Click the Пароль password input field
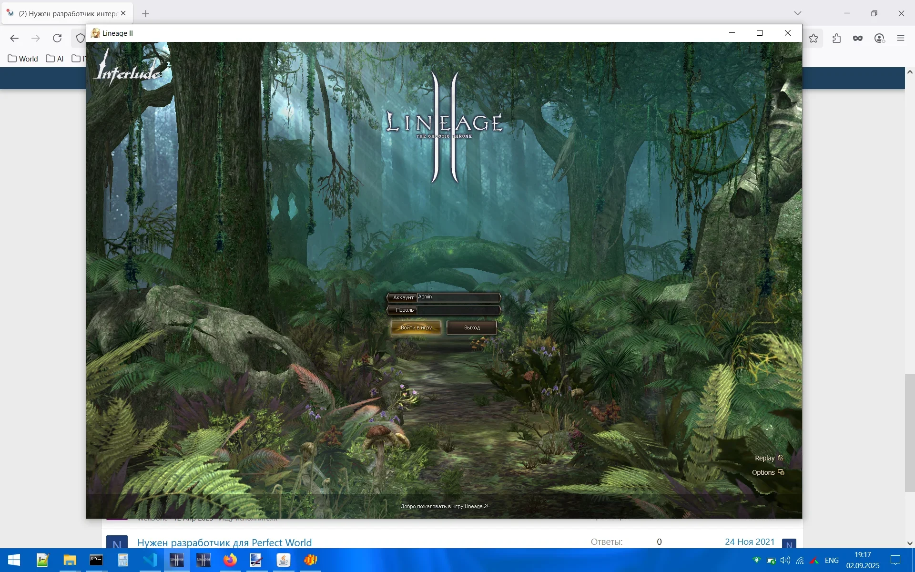 pos(458,310)
